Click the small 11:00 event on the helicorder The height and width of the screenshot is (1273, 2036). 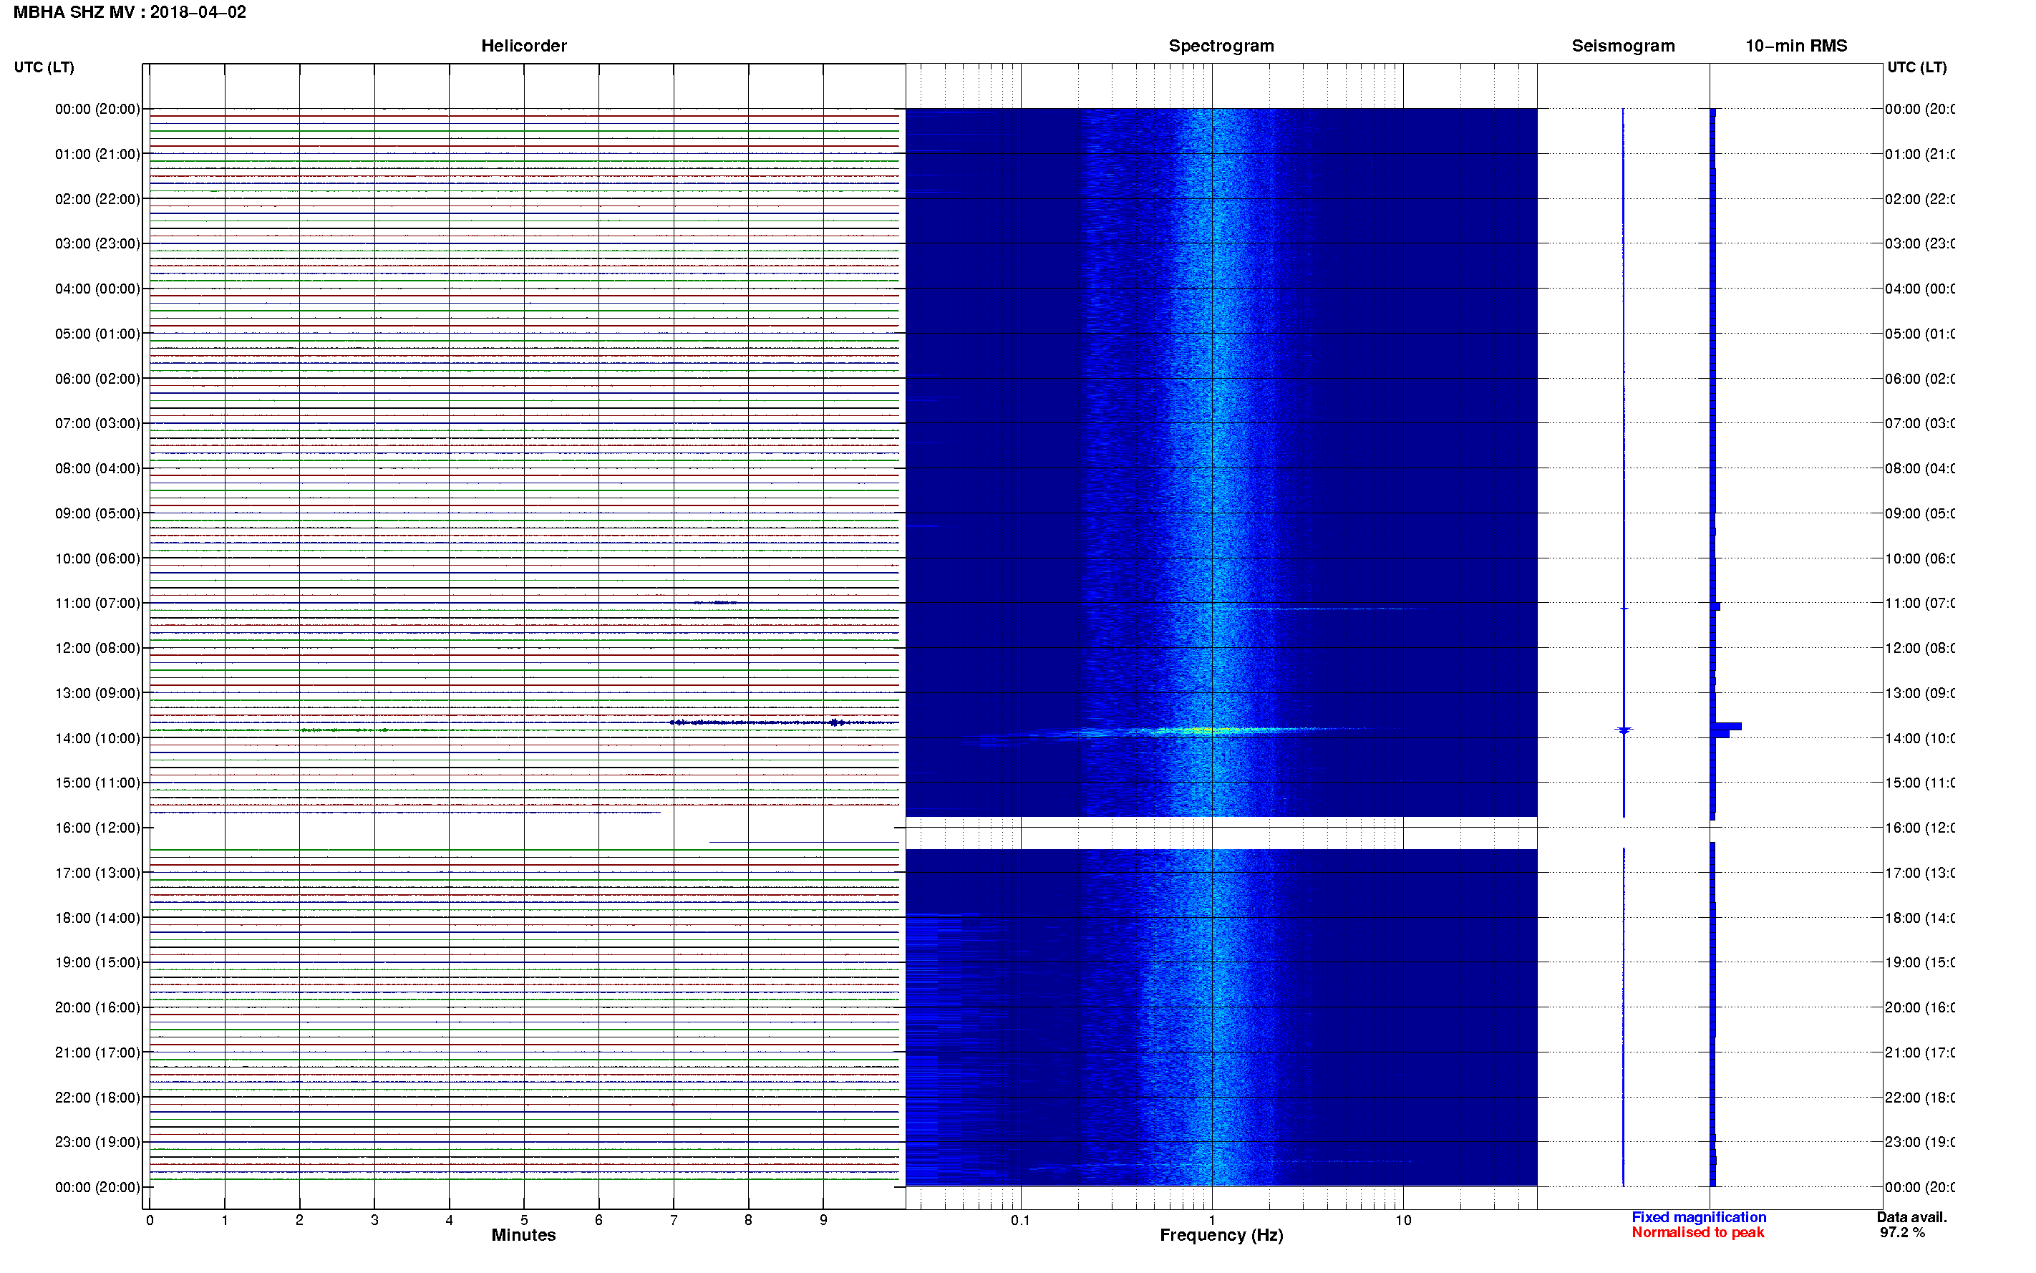714,603
